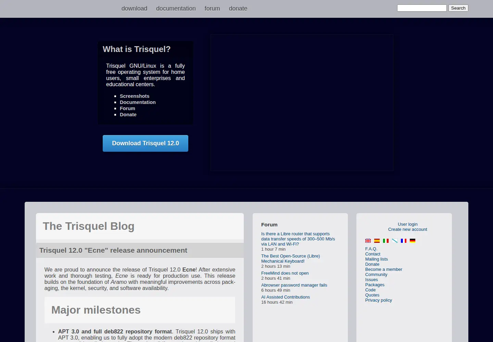Open the Libre router forum thread
Screen dimensions: 493x342
pos(298,239)
